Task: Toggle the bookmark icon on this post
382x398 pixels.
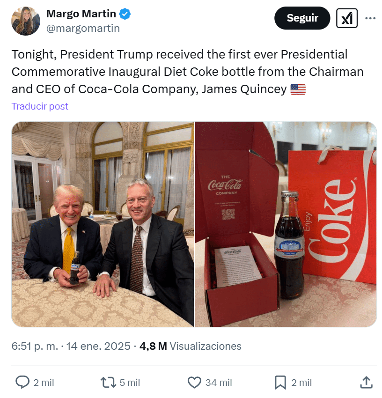Action: [280, 382]
